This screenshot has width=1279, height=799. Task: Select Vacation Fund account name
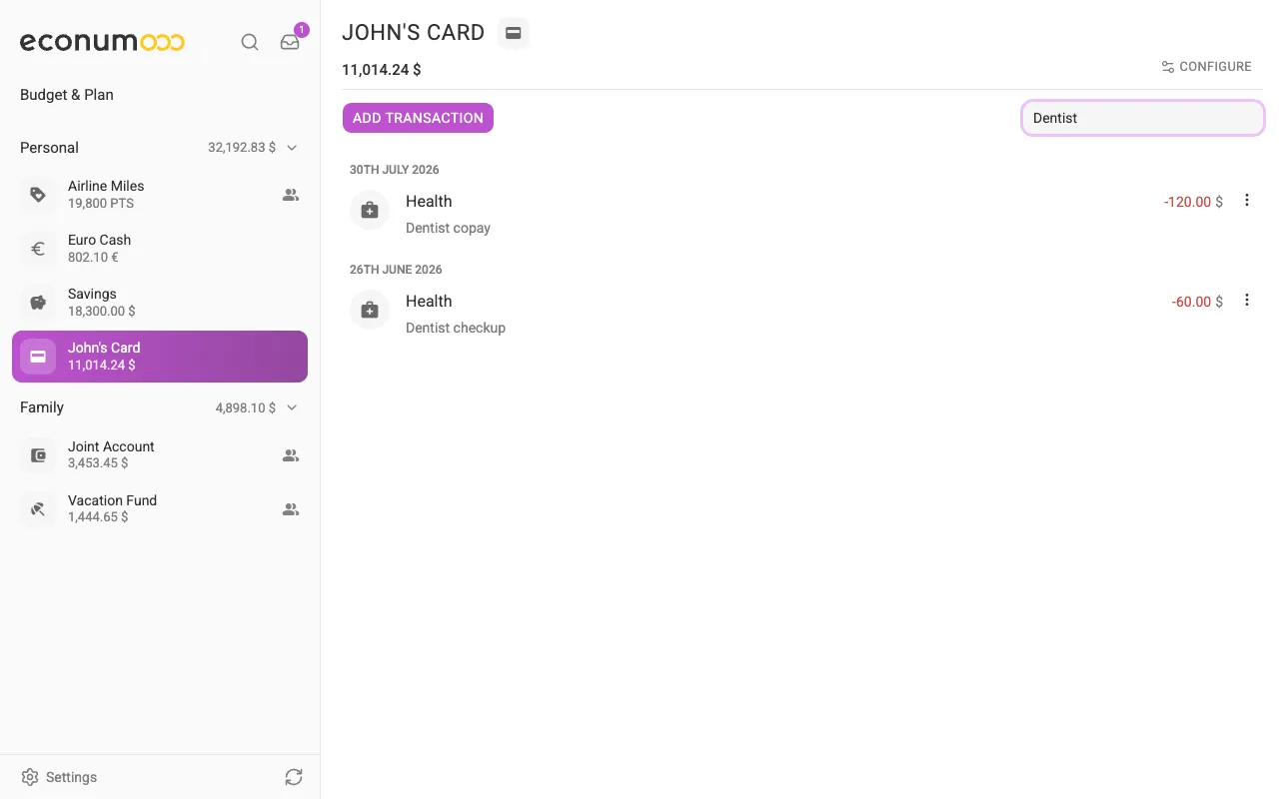tap(112, 500)
